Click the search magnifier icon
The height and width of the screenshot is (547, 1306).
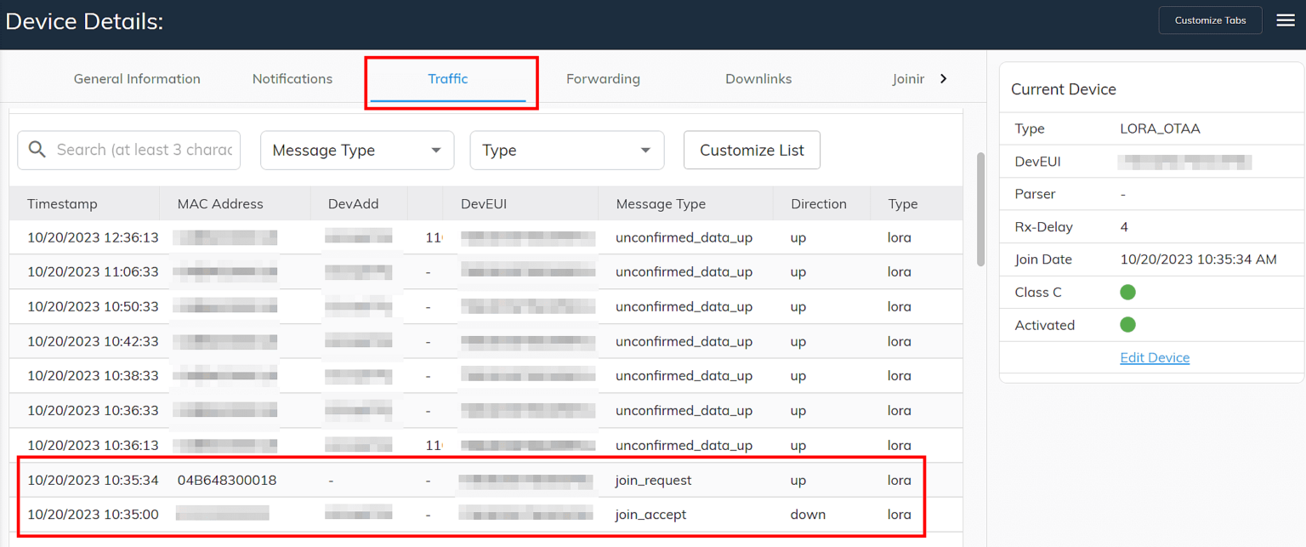pos(37,150)
